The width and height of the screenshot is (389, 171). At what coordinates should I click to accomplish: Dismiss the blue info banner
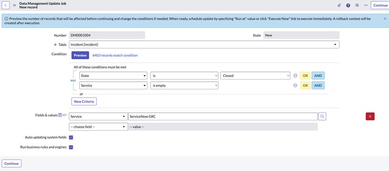pos(385,18)
